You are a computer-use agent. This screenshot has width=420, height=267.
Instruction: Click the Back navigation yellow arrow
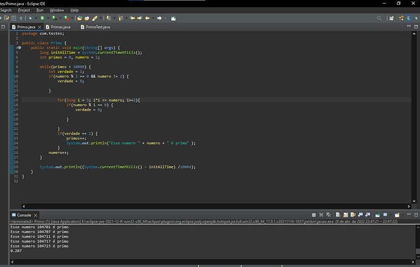point(147,18)
